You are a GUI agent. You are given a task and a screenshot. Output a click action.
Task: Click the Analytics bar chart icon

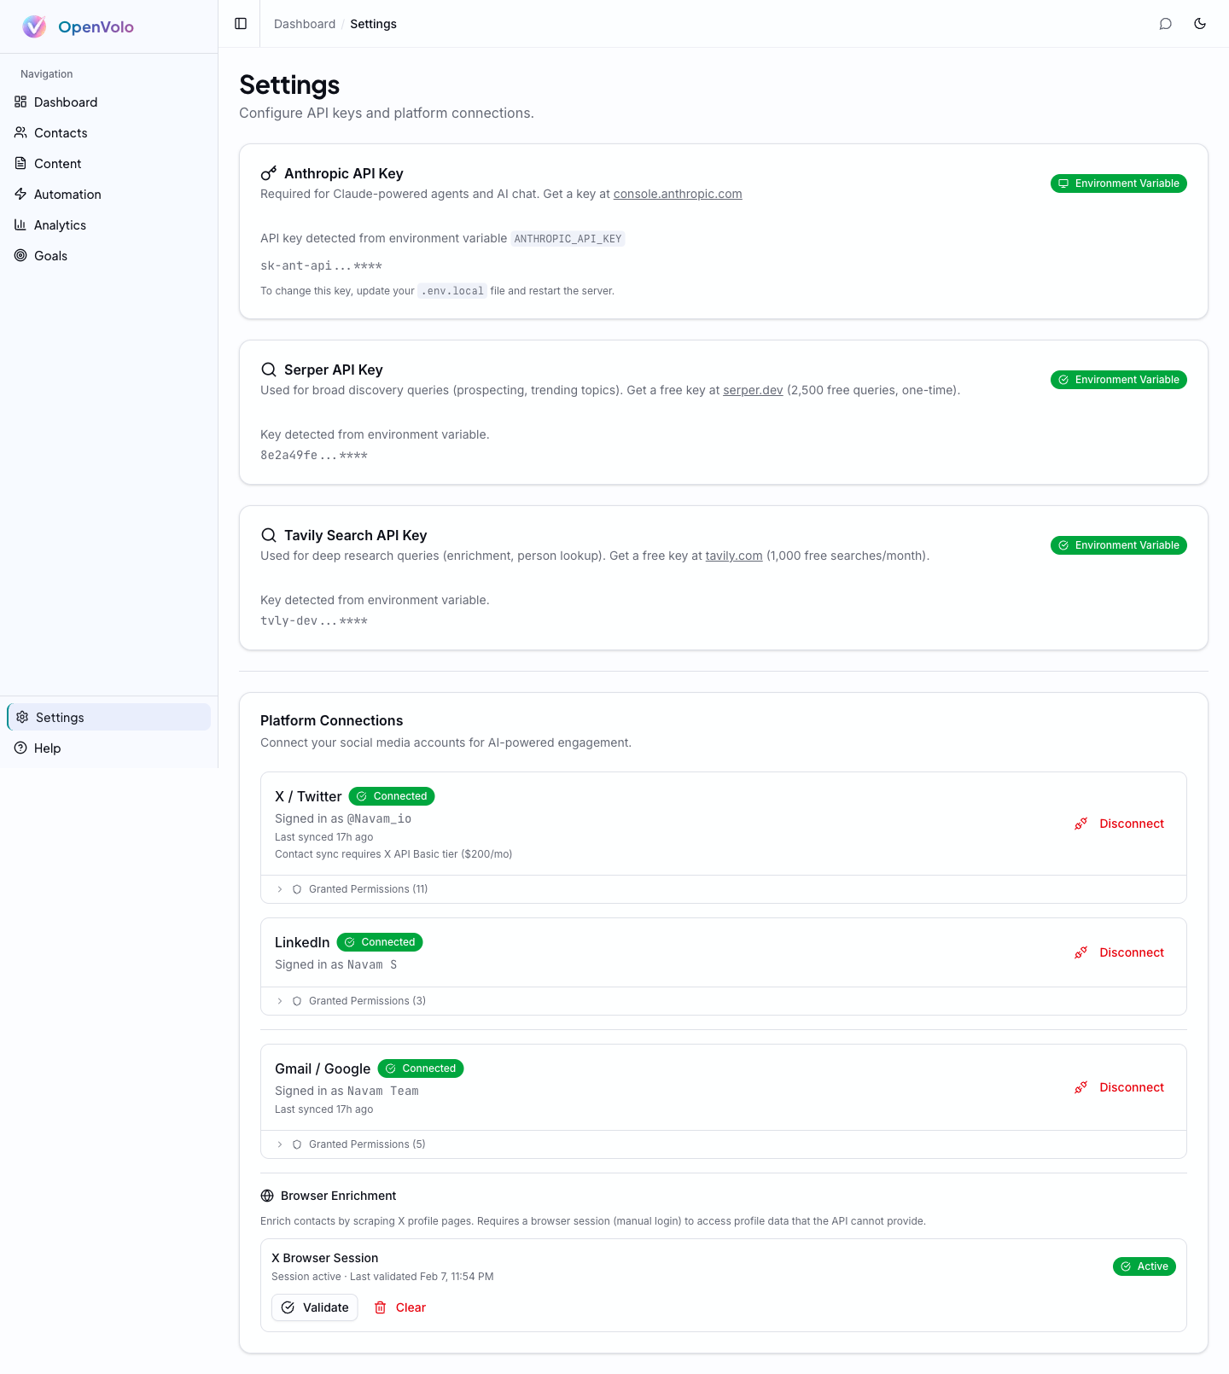(20, 225)
